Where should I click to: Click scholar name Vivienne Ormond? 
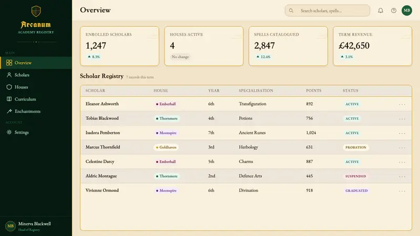102,190
